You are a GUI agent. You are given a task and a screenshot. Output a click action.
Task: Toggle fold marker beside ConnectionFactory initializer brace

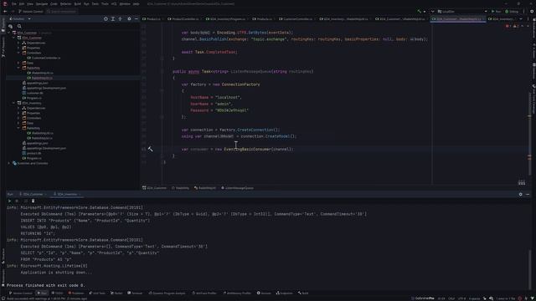point(162,91)
